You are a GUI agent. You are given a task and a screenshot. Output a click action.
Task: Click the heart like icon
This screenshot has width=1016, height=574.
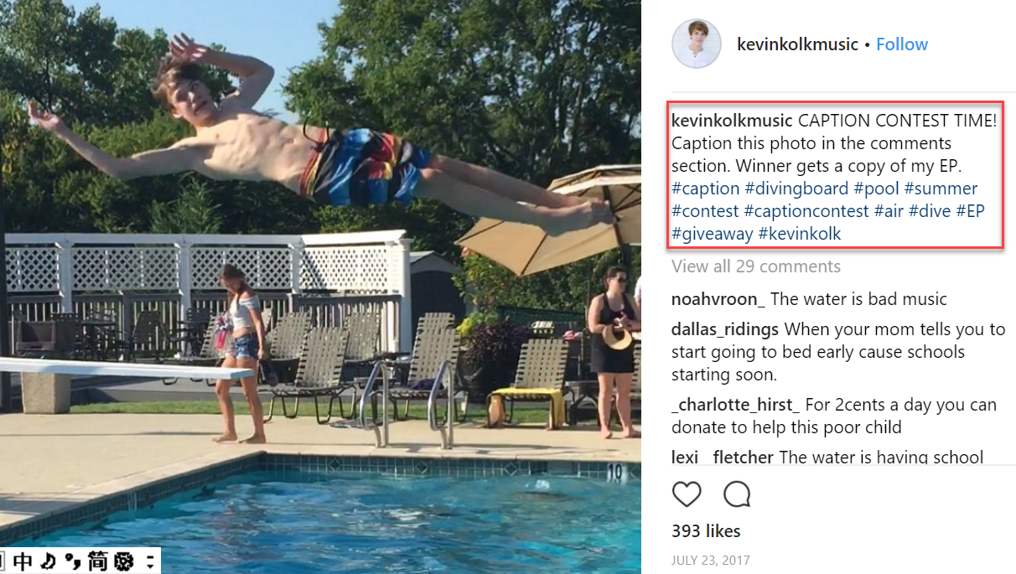point(687,494)
